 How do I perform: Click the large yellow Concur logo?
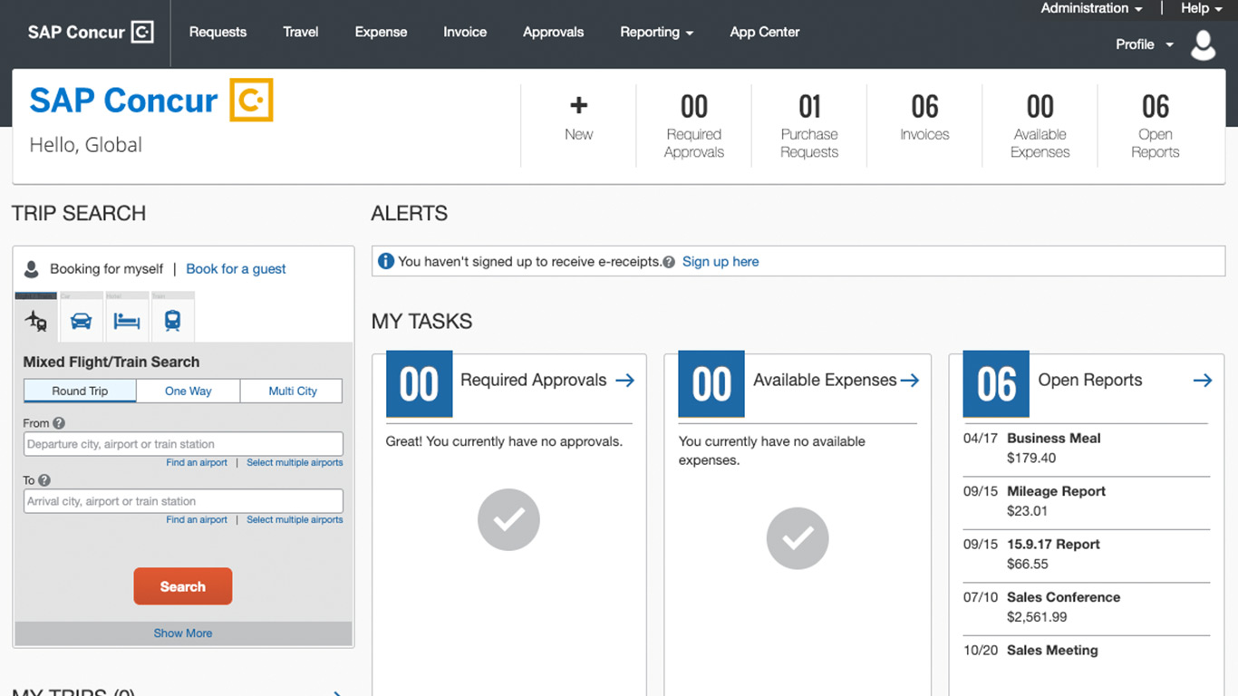click(x=251, y=100)
